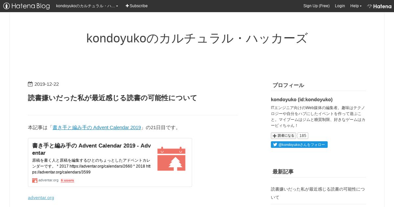Image resolution: width=394 pixels, height=207 pixels.
Task: Open the 書き手と編み手の Advent Calendar 2019 inline link
Action: 97,127
